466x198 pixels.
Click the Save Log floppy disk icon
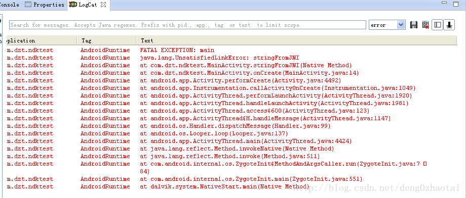413,25
